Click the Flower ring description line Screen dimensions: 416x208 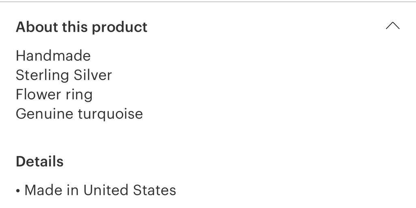click(54, 95)
